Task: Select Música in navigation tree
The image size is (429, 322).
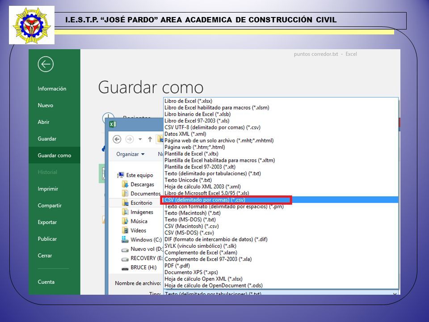Action: [139, 221]
